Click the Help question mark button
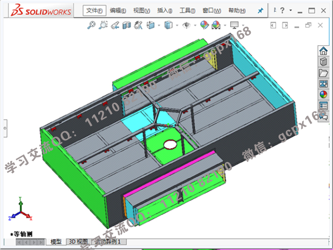Screen dimensions: 333x250 [283, 10]
